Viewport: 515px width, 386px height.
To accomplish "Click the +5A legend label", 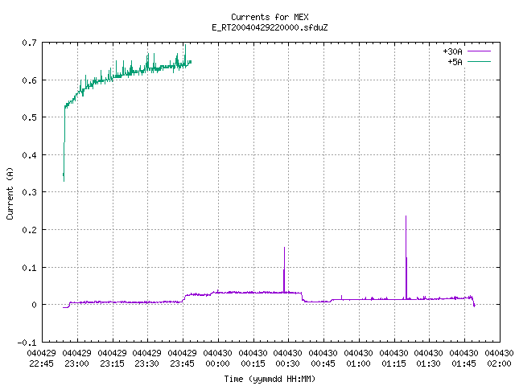I will tap(455, 62).
